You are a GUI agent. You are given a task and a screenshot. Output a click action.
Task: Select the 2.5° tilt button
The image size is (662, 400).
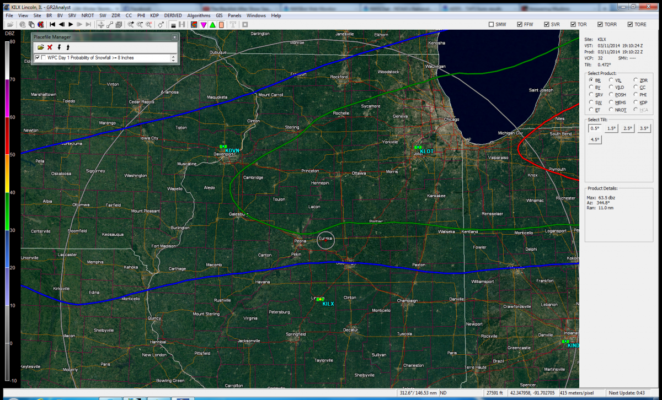[x=628, y=128]
